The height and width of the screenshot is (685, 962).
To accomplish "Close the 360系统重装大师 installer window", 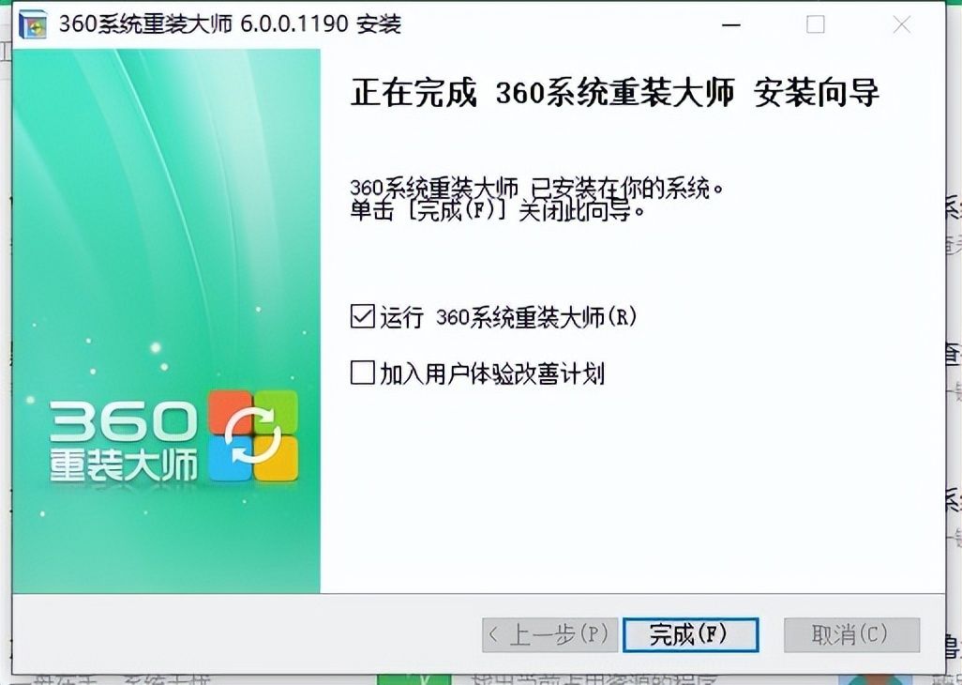I will pos(902,24).
